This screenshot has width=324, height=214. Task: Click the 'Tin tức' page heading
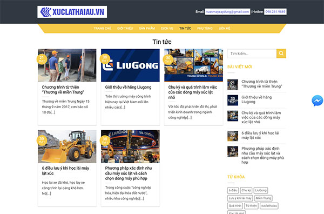(162, 42)
